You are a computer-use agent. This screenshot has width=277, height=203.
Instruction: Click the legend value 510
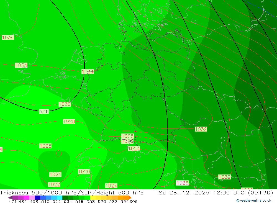click(45, 201)
